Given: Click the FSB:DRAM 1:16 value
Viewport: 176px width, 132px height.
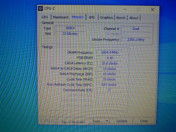Looking at the screenshot, I should (109, 58).
